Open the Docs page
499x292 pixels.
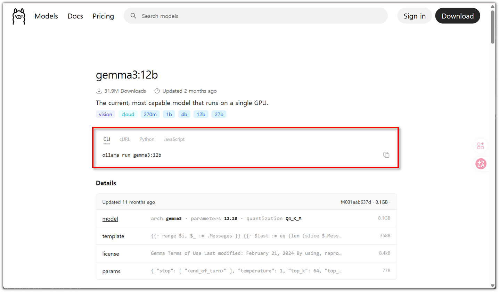click(x=75, y=16)
